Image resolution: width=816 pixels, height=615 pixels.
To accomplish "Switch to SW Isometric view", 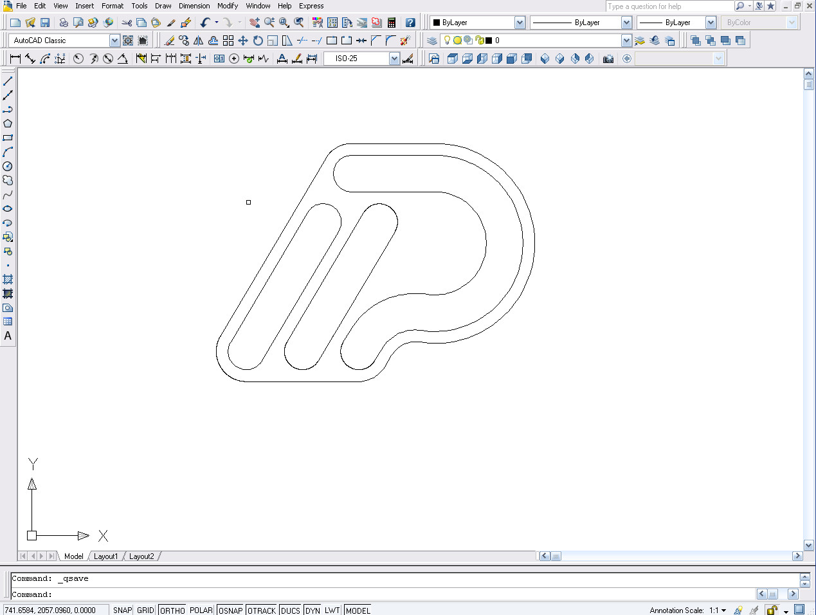I will coord(545,59).
